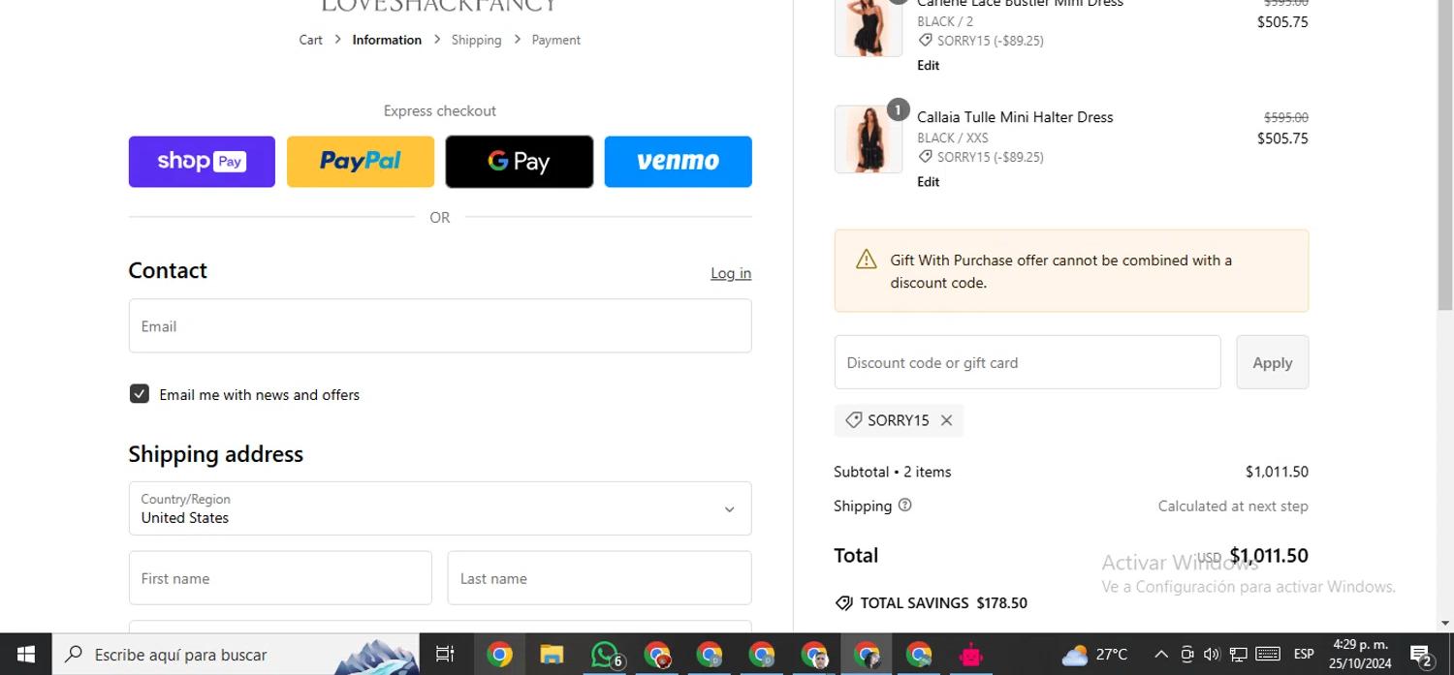The image size is (1454, 675).
Task: Open the touch keyboard tray icon
Action: (1268, 655)
